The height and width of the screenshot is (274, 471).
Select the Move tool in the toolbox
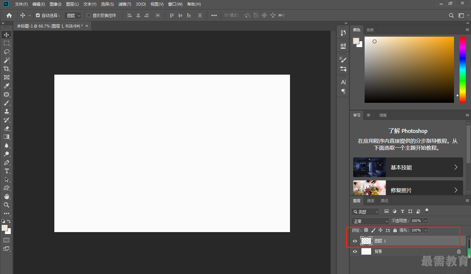pos(7,35)
